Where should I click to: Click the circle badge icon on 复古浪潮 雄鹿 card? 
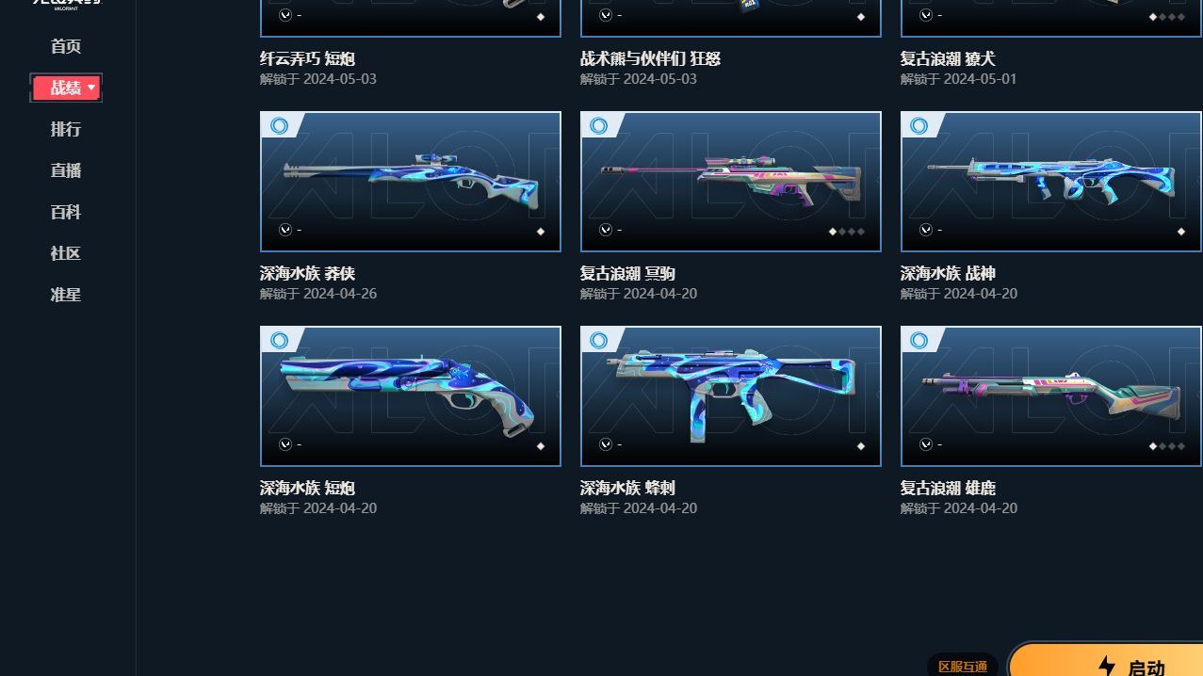919,340
